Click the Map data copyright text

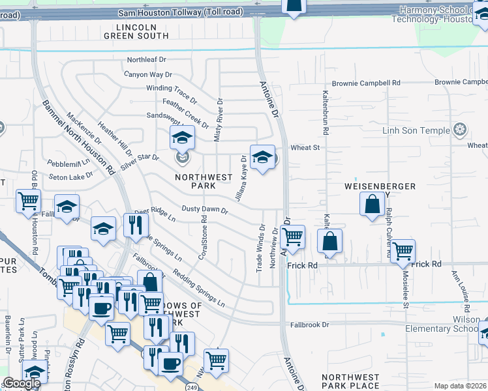[461, 386]
